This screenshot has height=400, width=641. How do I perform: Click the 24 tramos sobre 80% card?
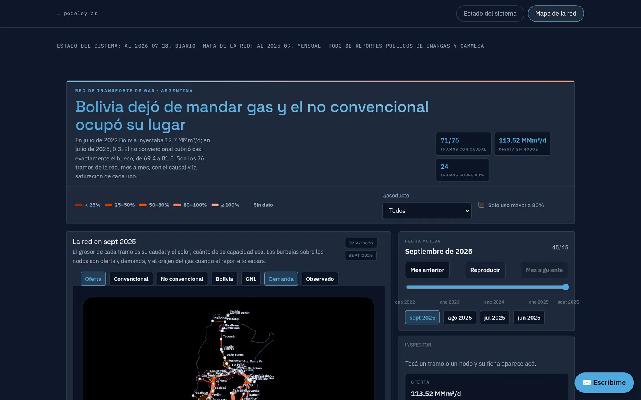click(462, 170)
